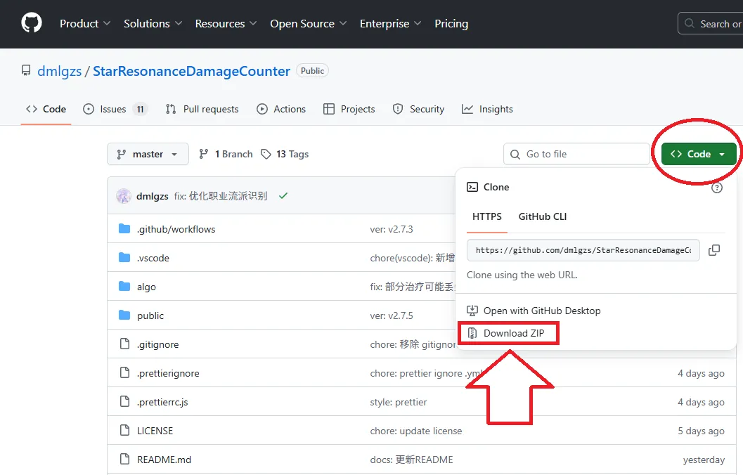Open the README.md file
The width and height of the screenshot is (743, 475).
(x=164, y=460)
